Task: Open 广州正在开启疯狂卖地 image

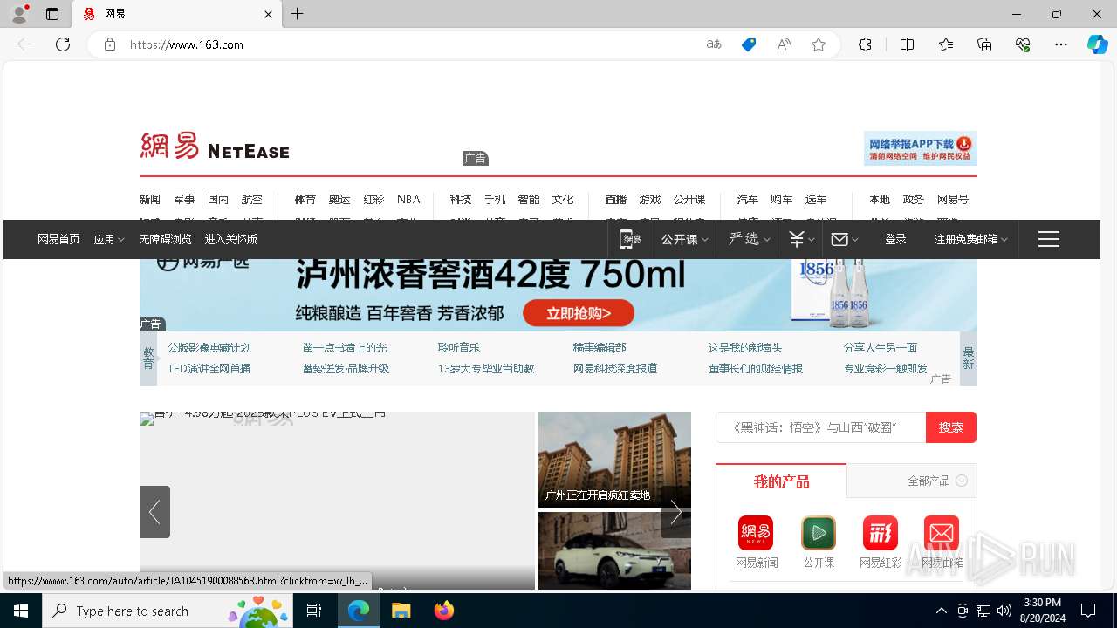Action: [614, 460]
